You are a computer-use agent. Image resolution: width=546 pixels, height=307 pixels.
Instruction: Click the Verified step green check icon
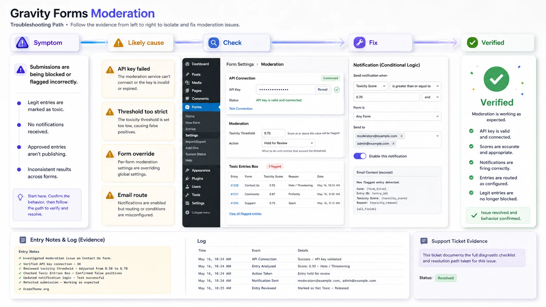(x=472, y=43)
